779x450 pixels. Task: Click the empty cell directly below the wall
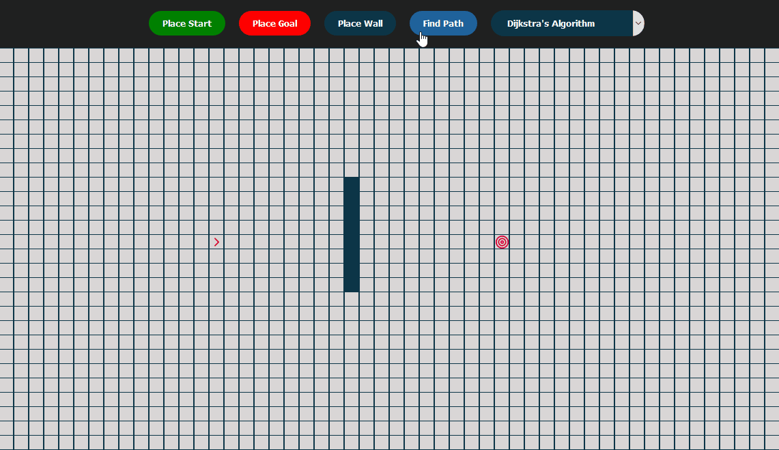coord(352,299)
